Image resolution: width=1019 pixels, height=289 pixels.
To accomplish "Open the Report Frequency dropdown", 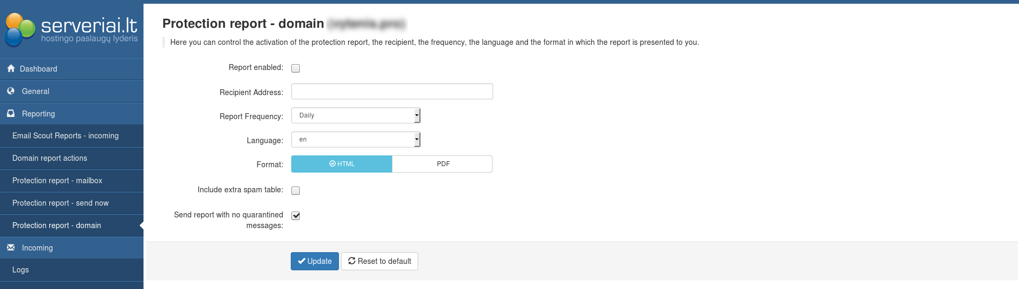I will 356,115.
